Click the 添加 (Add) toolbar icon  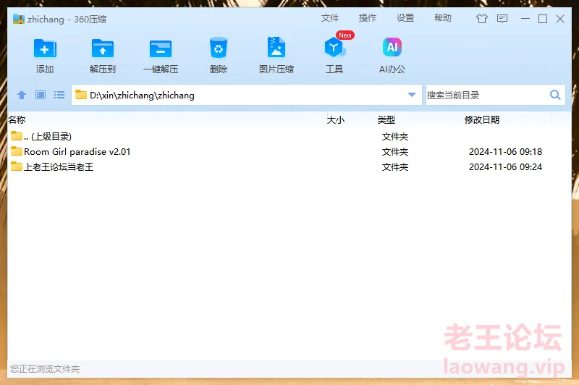coord(45,48)
